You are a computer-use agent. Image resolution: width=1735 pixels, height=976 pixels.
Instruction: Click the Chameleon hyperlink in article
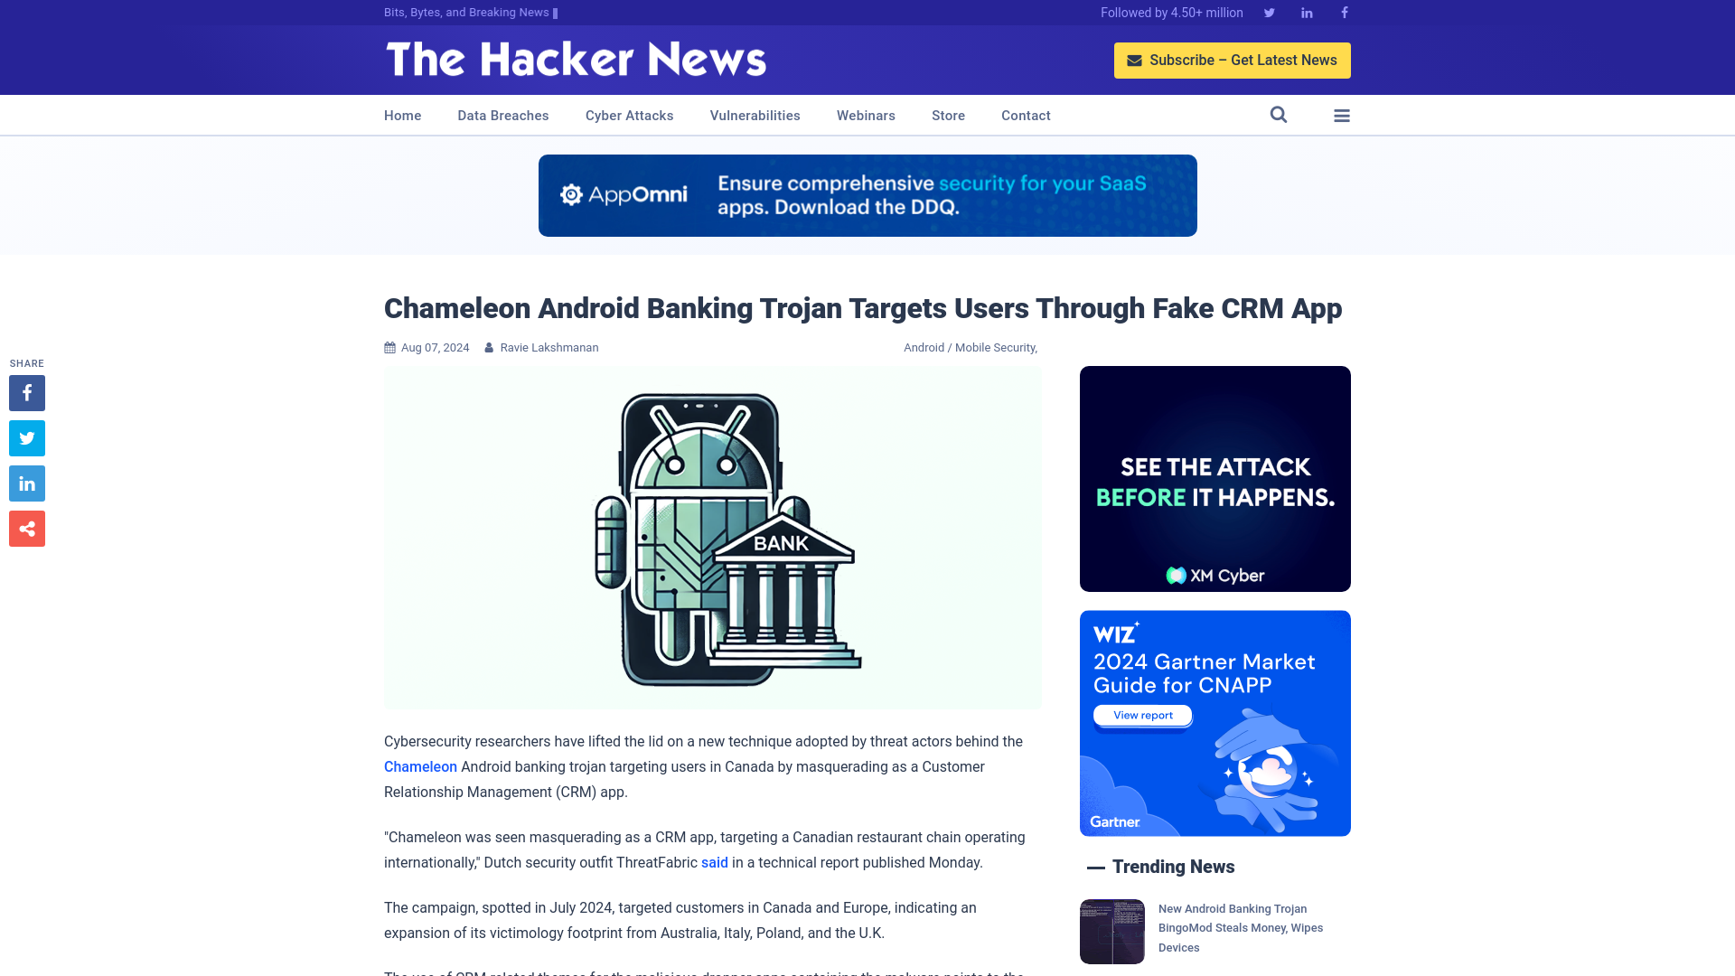pyautogui.click(x=419, y=766)
